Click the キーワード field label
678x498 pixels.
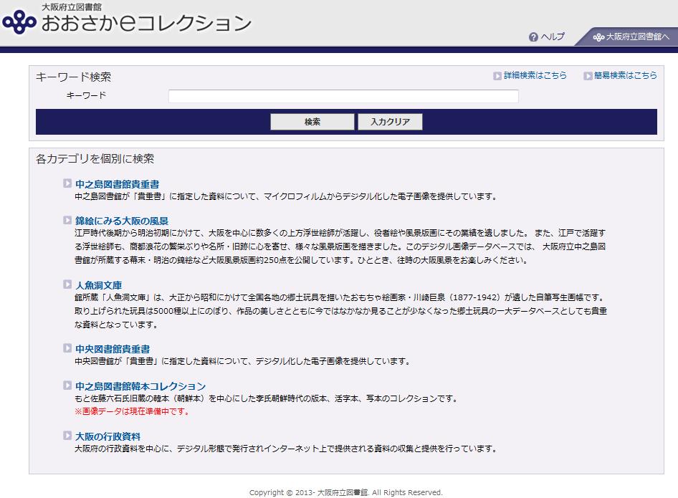click(86, 95)
